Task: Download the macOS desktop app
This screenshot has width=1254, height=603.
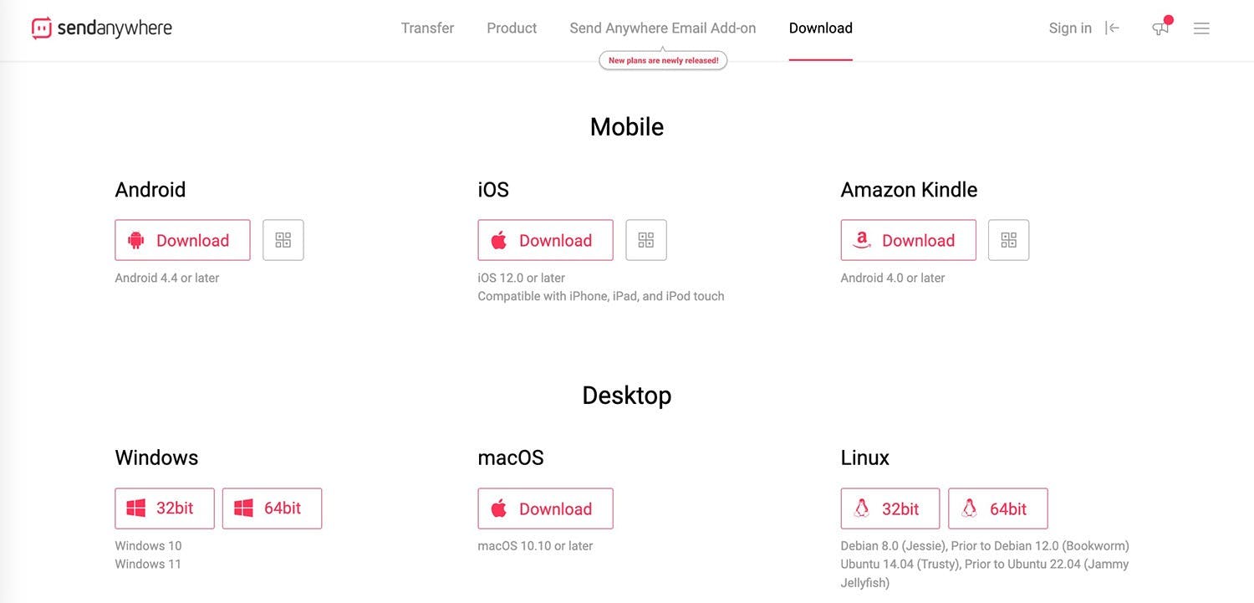Action: pos(545,508)
